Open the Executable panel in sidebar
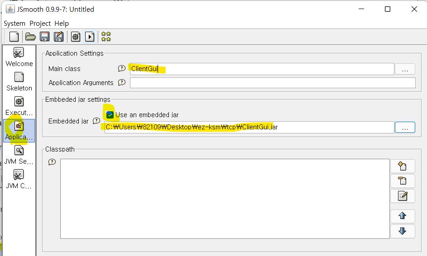 (x=19, y=106)
